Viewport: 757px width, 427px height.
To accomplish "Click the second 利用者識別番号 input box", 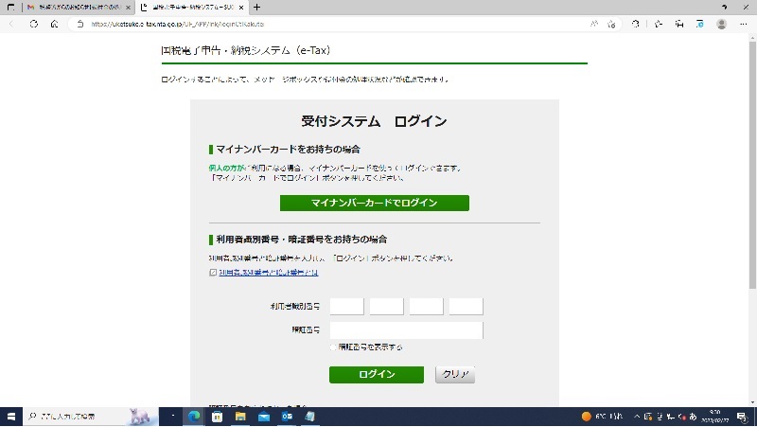I will [386, 306].
